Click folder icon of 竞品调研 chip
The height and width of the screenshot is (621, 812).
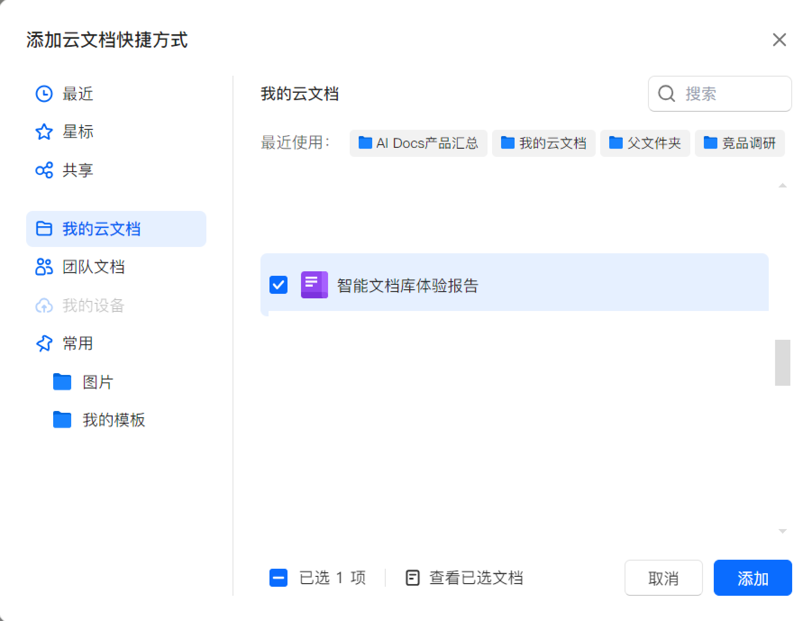711,143
